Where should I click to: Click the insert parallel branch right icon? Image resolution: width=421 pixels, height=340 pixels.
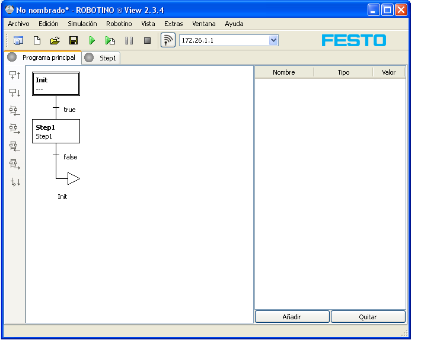(15, 164)
